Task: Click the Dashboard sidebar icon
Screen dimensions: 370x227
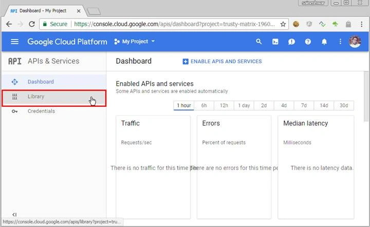Action: tap(14, 82)
